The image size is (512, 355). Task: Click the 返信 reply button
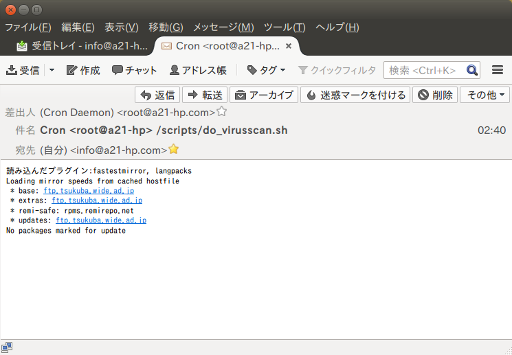point(157,95)
